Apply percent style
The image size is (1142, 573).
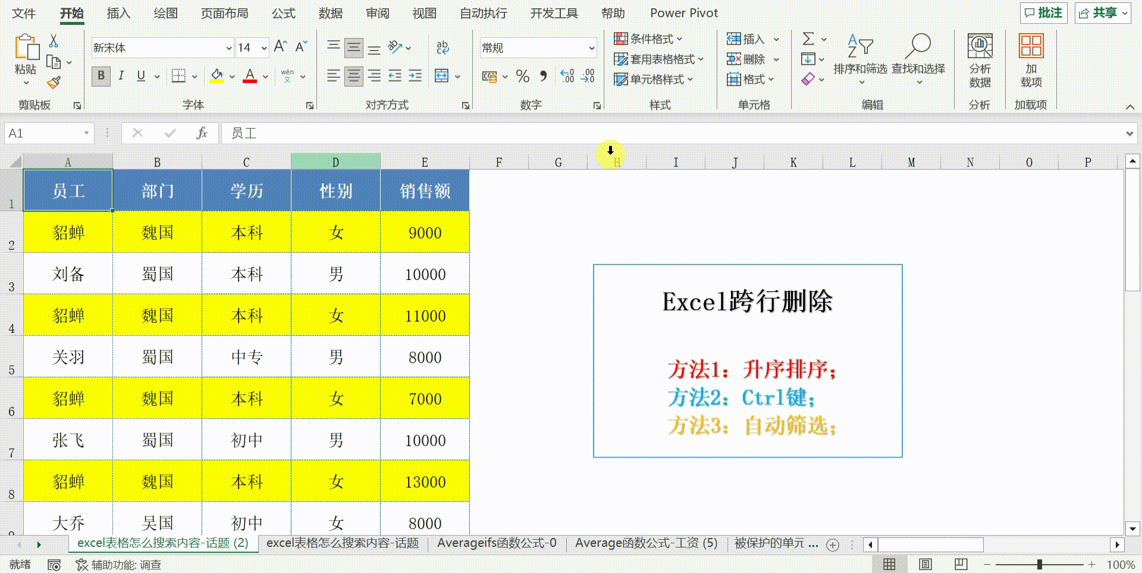pyautogui.click(x=523, y=76)
